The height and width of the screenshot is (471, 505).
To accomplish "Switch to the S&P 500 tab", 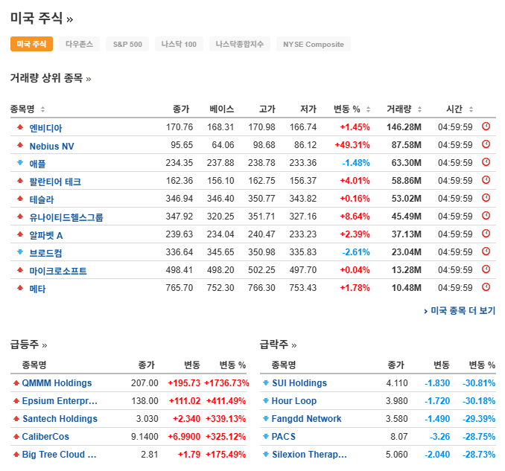I will click(127, 44).
